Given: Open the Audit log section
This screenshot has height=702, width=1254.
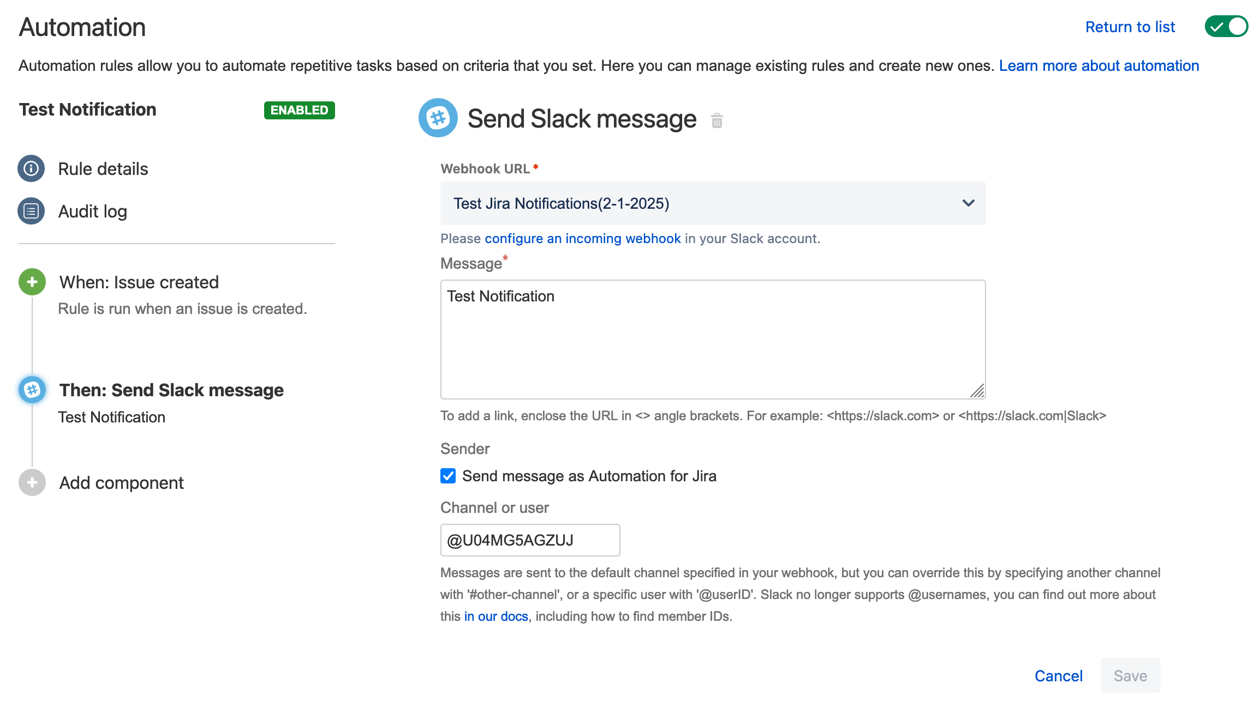Looking at the screenshot, I should click(93, 211).
